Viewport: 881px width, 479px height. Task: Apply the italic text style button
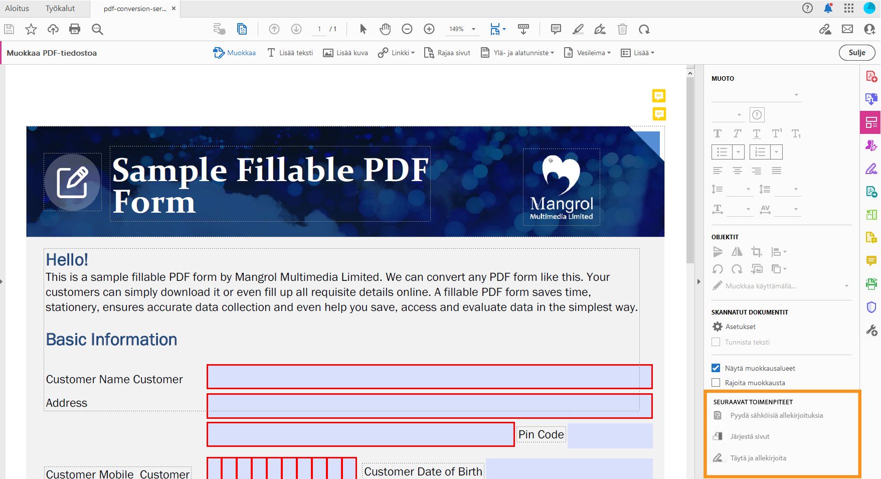[x=737, y=133]
